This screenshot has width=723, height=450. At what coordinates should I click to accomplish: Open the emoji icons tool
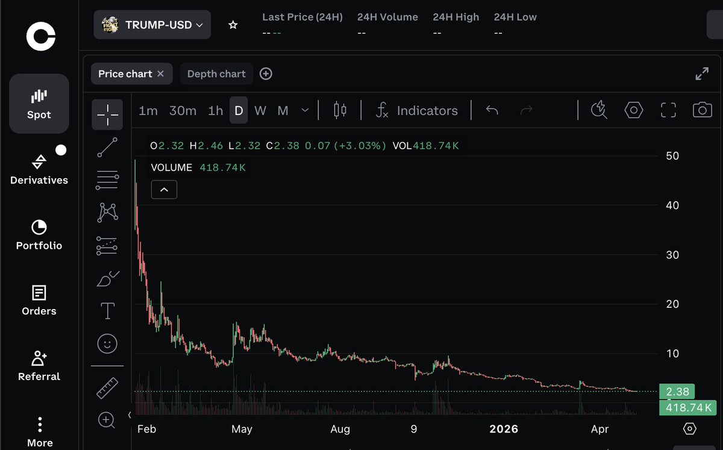pyautogui.click(x=107, y=343)
